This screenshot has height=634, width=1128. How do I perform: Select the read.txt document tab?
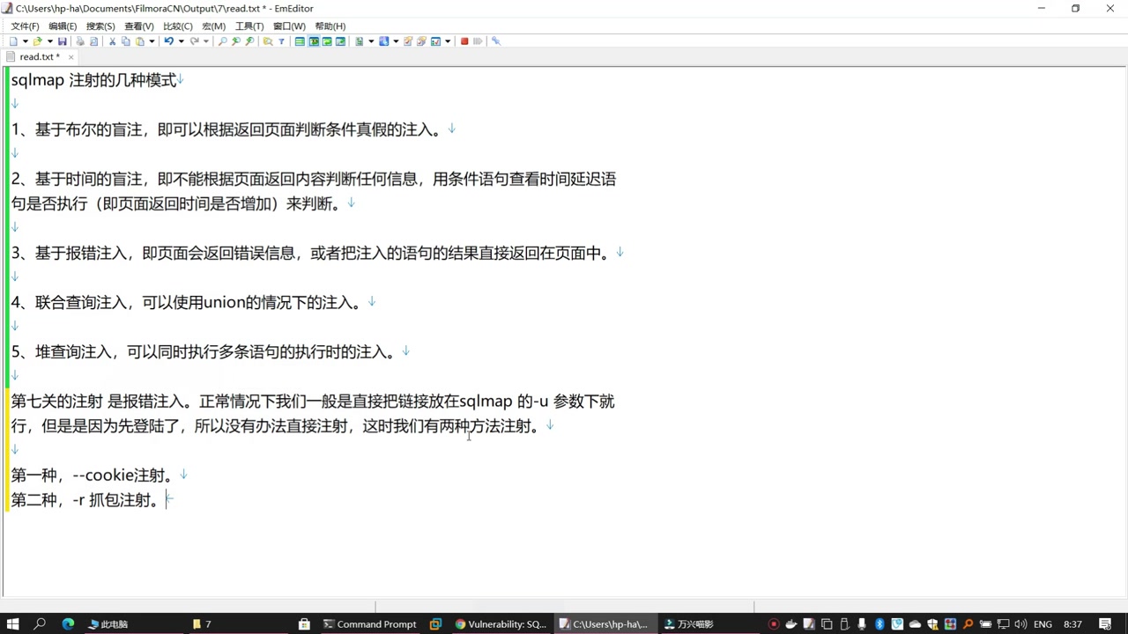(40, 57)
